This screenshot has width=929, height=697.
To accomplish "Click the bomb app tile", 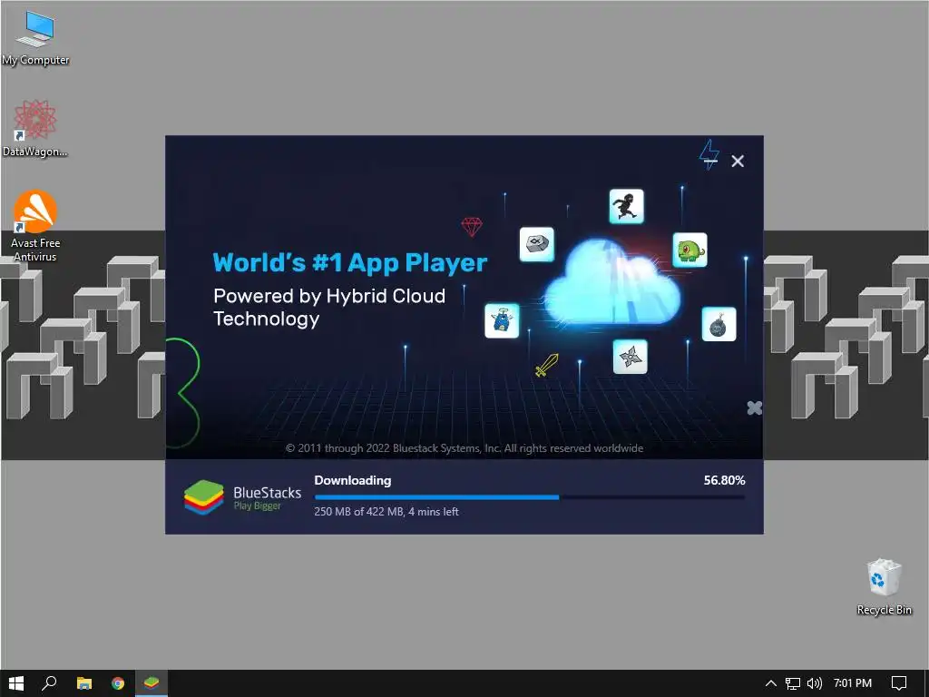I will [x=719, y=324].
